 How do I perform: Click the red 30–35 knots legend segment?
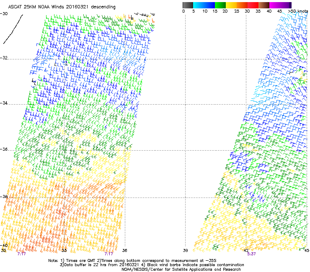pyautogui.click(x=253, y=5)
